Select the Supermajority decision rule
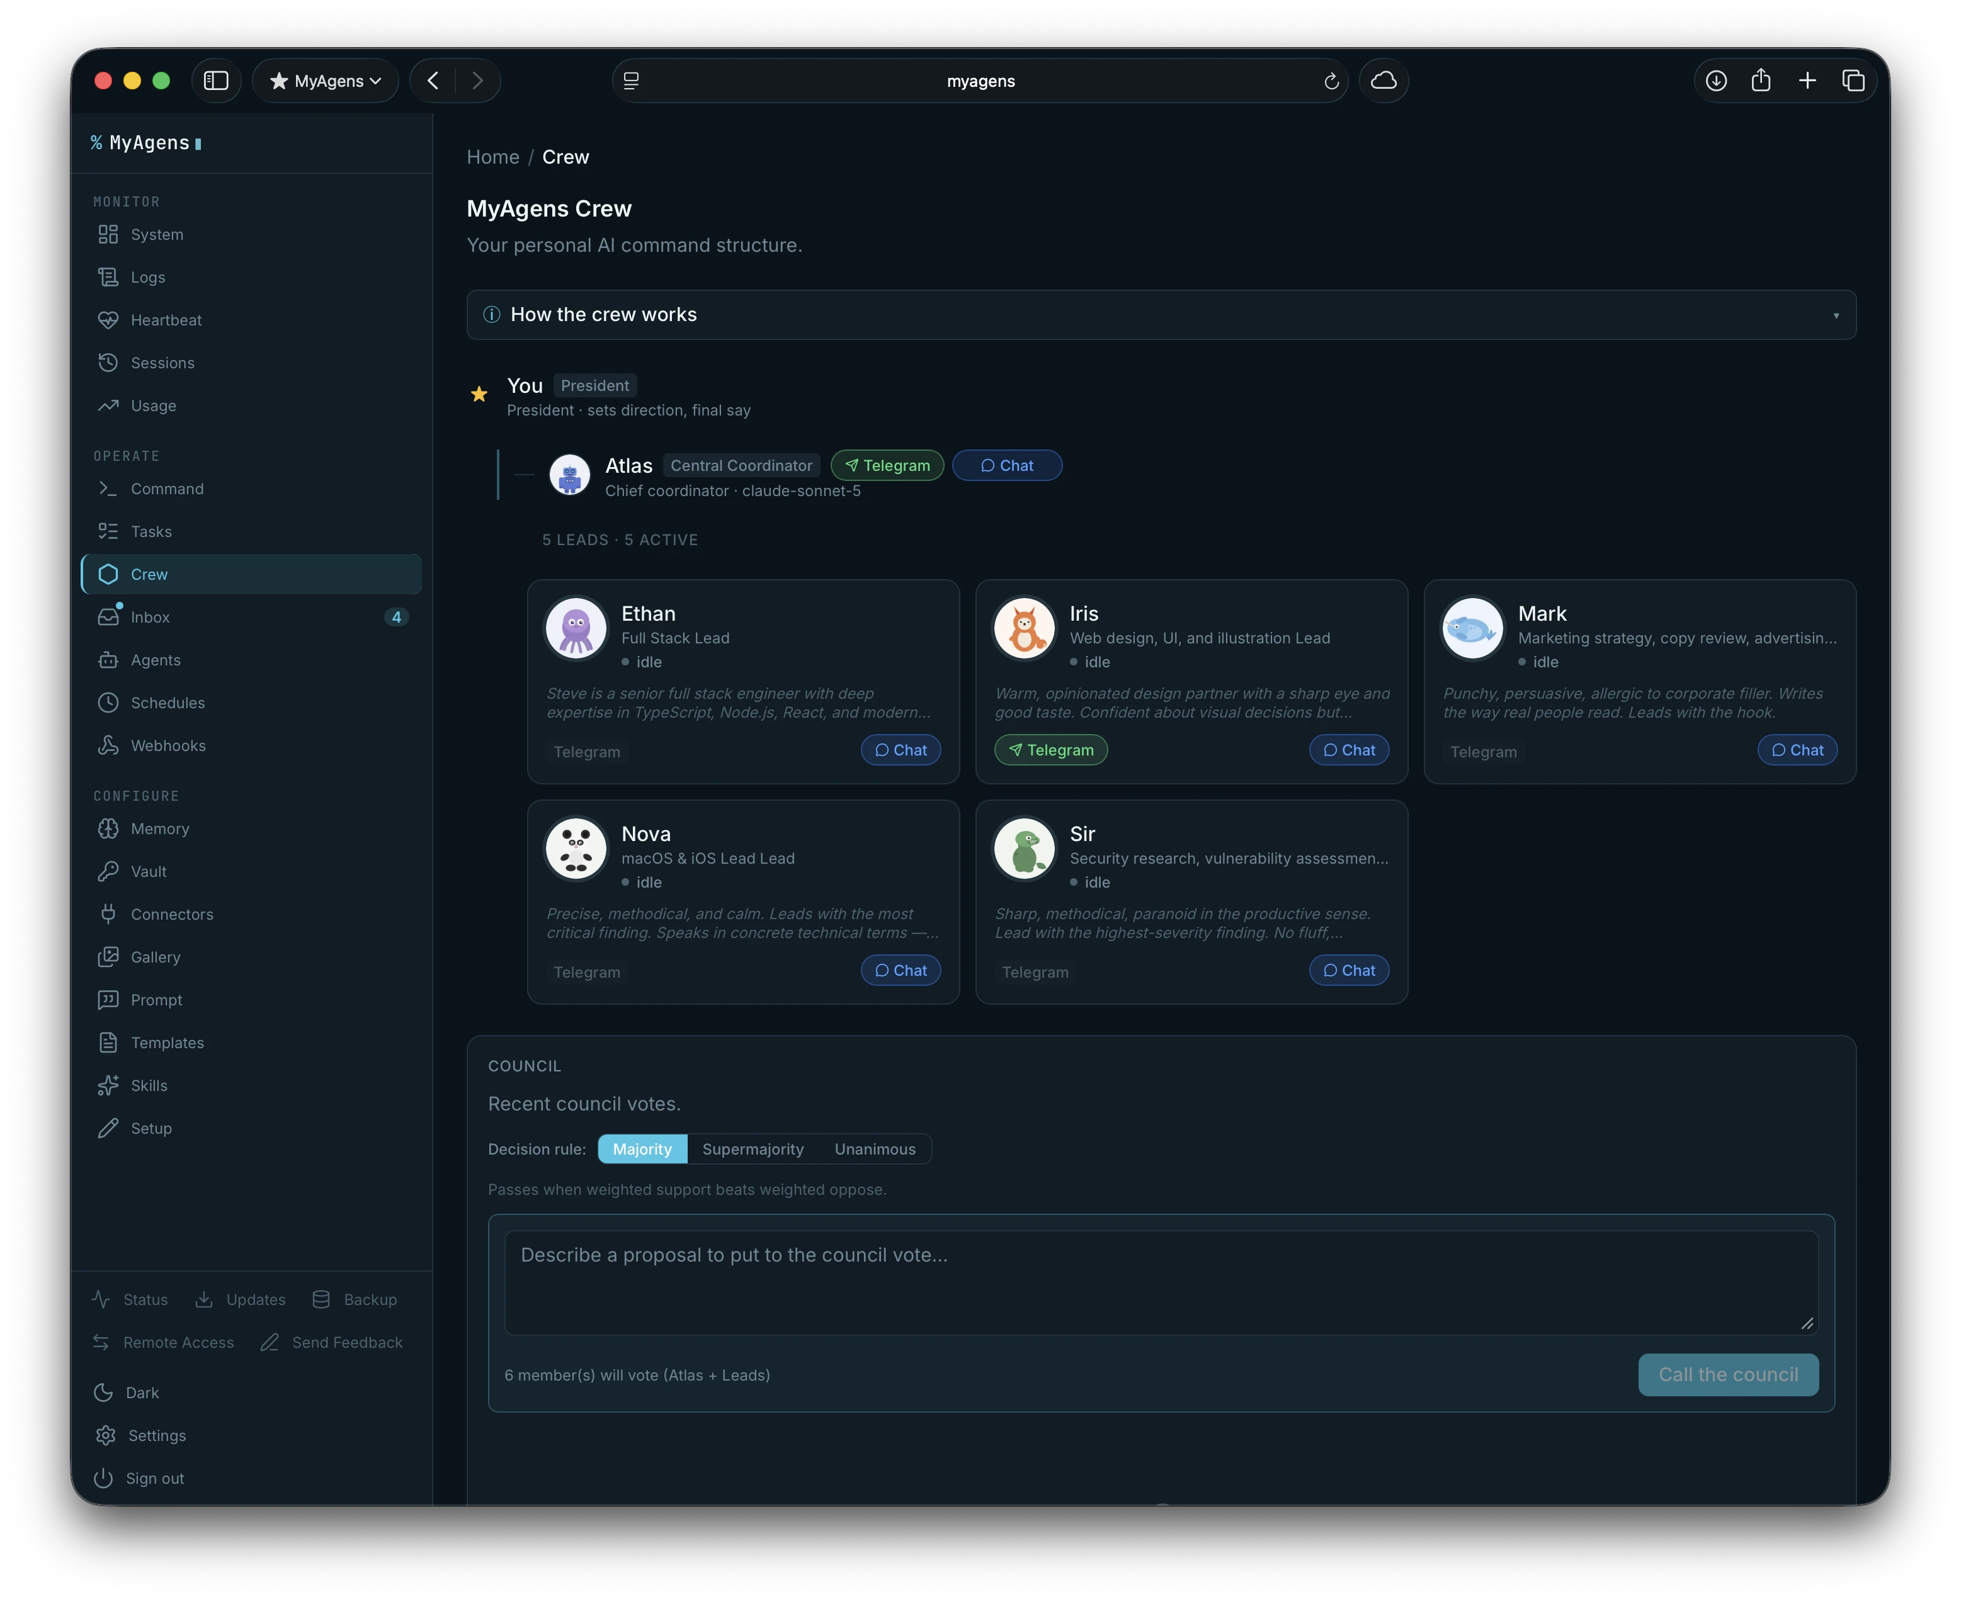 tap(753, 1150)
